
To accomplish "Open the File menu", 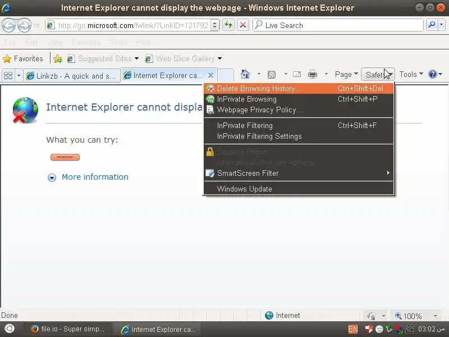I will 10,43.
